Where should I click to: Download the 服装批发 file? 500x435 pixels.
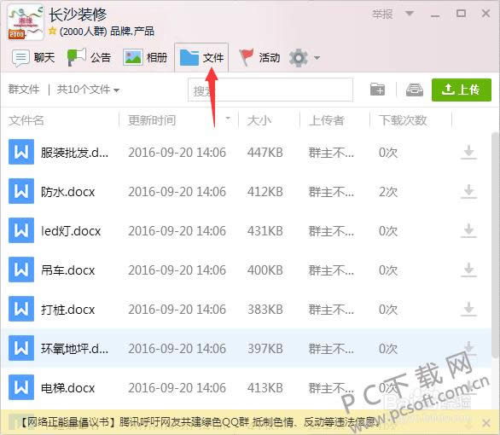pyautogui.click(x=468, y=152)
